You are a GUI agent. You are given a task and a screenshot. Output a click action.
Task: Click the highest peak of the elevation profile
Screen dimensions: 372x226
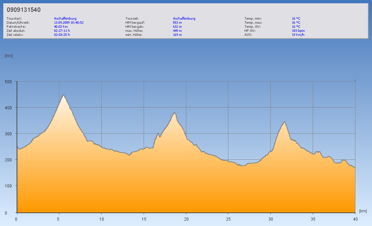63,95
